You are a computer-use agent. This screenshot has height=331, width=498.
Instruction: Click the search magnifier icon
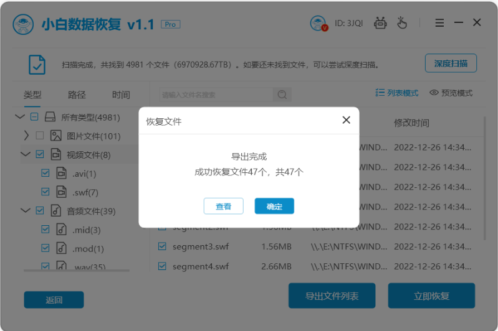[282, 95]
